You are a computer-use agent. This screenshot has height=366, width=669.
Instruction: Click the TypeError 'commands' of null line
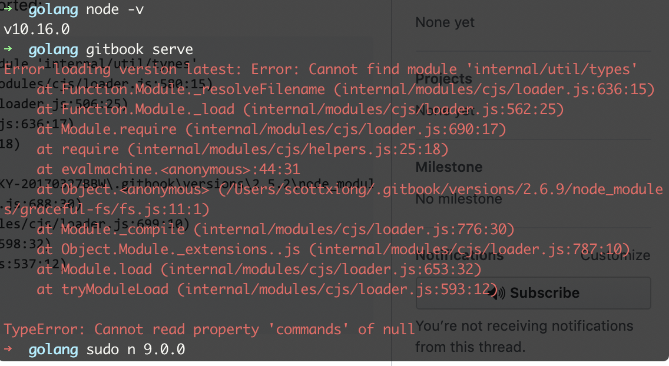(209, 330)
